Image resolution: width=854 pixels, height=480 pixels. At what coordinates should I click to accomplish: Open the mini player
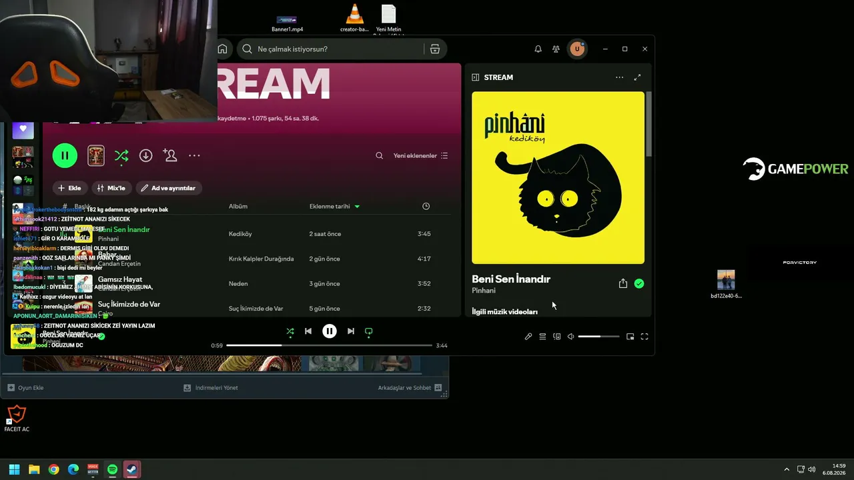point(630,337)
